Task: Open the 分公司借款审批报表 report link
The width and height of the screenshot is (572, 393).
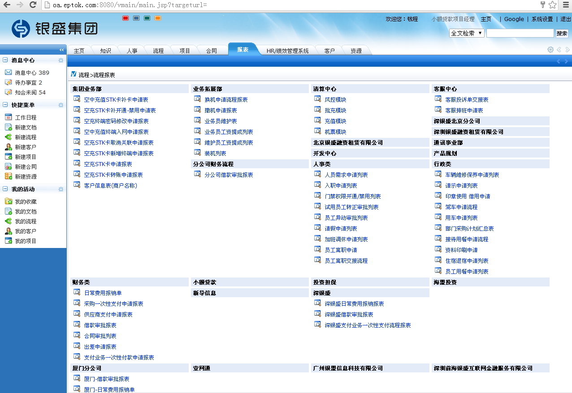Action: point(229,175)
